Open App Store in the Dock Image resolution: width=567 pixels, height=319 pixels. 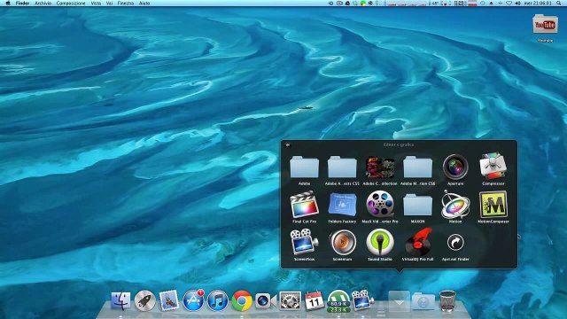tap(193, 300)
